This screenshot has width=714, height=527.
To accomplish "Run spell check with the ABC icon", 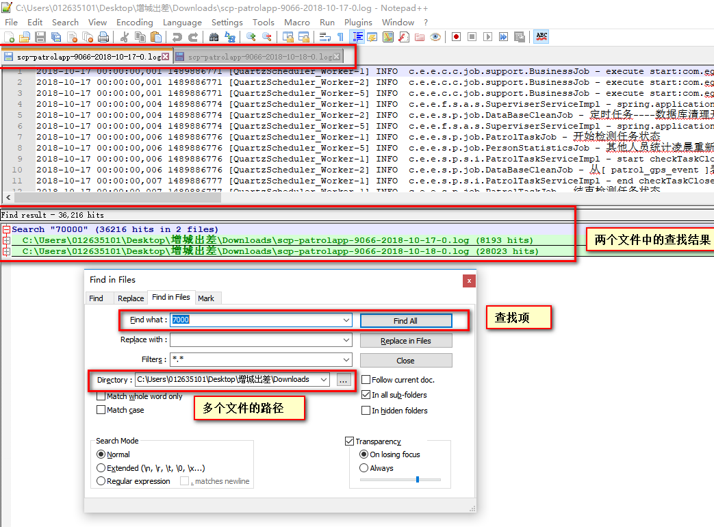I will (541, 37).
